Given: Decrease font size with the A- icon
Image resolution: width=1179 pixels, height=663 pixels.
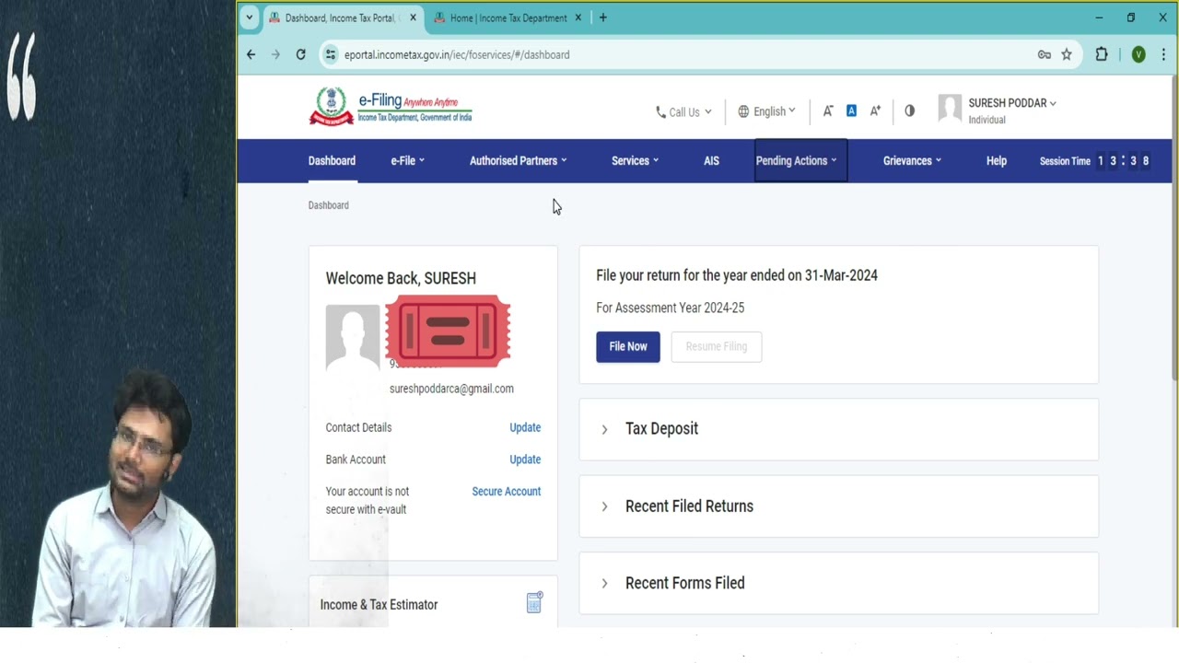Looking at the screenshot, I should (x=828, y=110).
